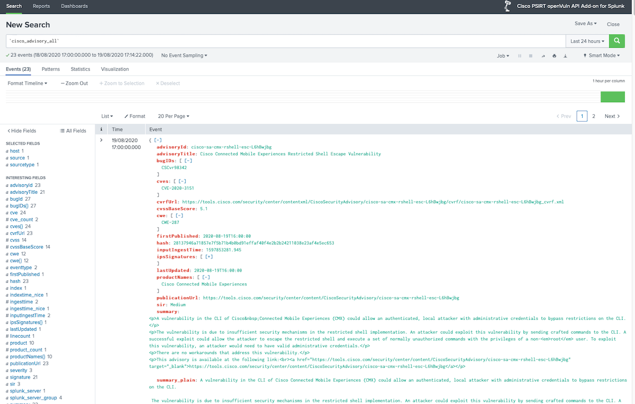Export results with download icon

(x=565, y=56)
